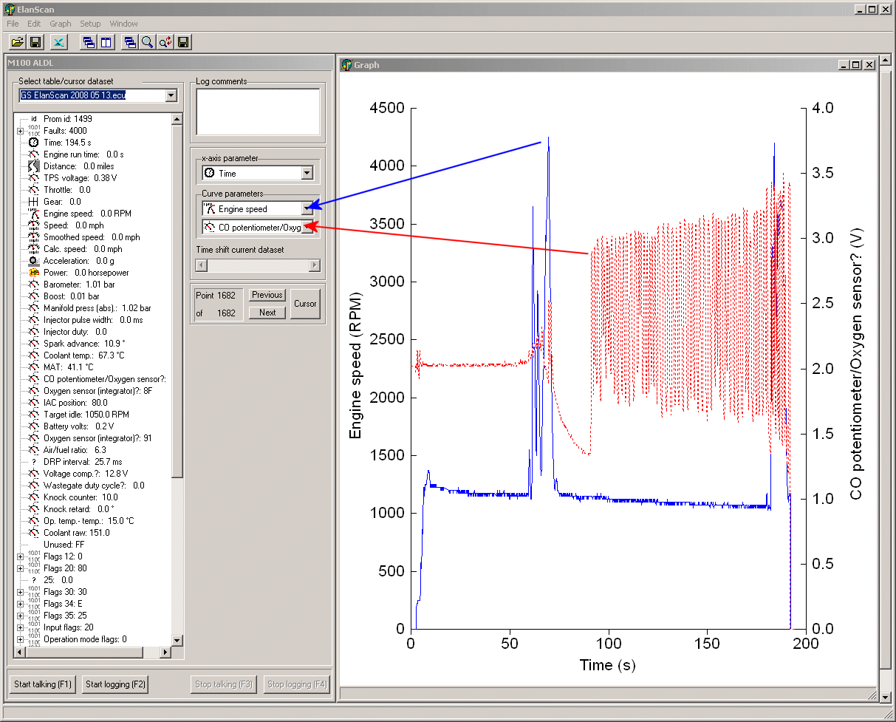Viewport: 896px width, 722px height.
Task: Click inside the Log comments text box
Action: click(258, 112)
